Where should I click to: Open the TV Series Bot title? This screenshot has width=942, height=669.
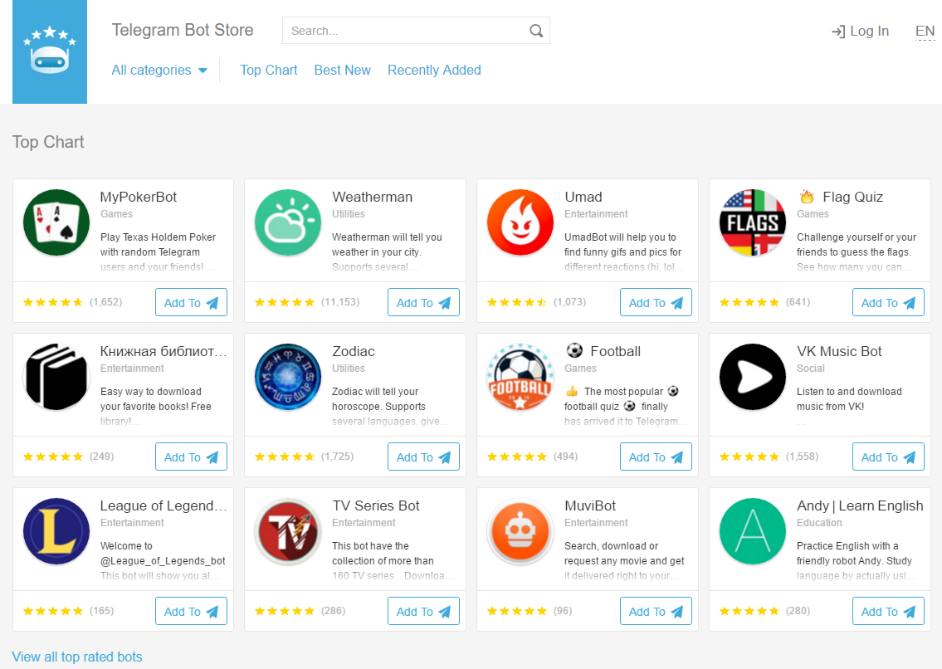[376, 506]
